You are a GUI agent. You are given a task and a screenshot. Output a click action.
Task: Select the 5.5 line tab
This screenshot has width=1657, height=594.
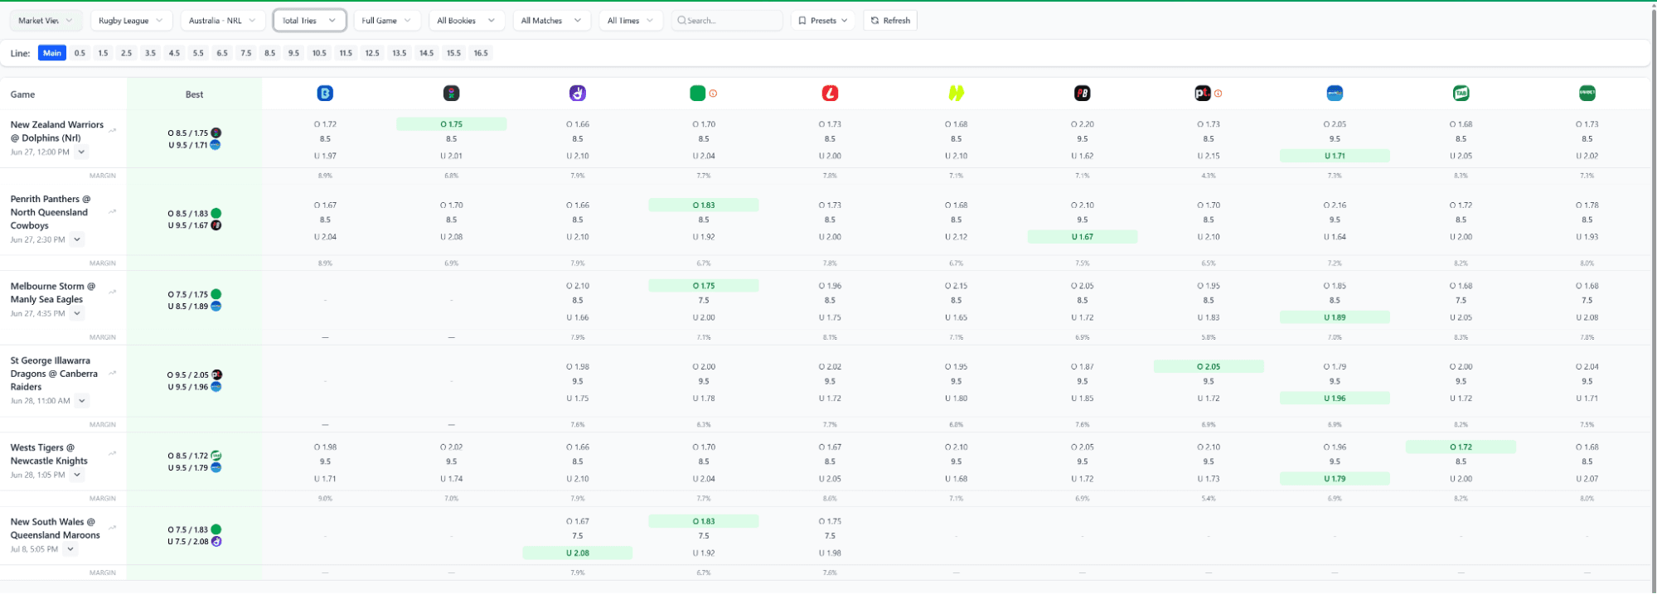(x=198, y=53)
